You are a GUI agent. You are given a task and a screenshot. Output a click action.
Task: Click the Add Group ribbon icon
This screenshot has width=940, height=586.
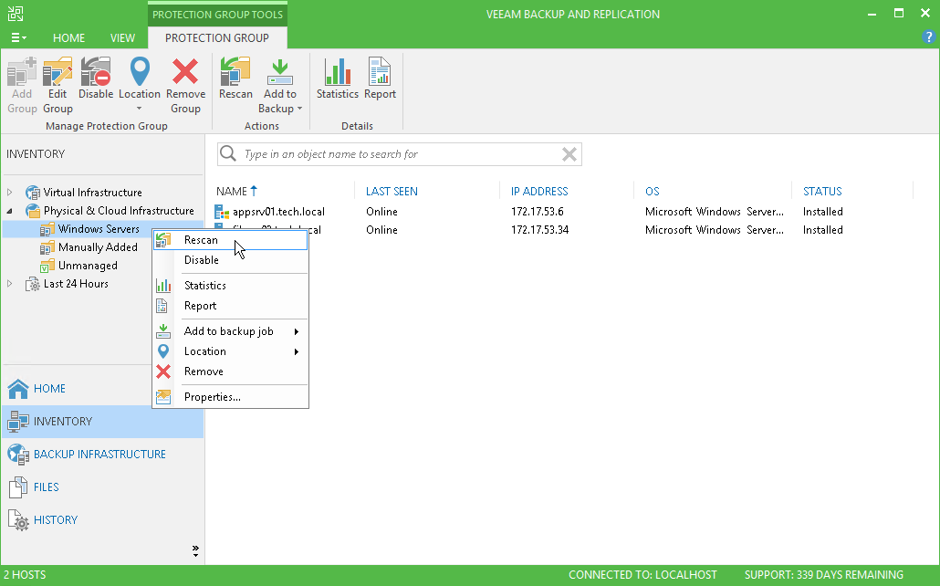coord(22,72)
